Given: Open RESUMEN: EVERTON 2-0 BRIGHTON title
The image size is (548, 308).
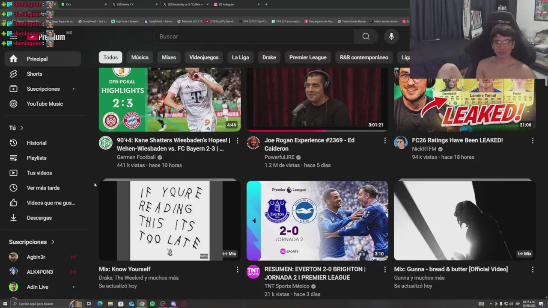Looking at the screenshot, I should tap(315, 273).
